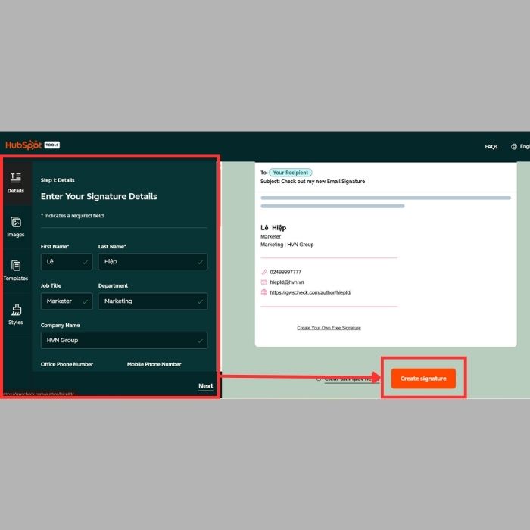Click the envelope icon in signature preview
Image resolution: width=530 pixels, height=530 pixels.
[x=264, y=282]
